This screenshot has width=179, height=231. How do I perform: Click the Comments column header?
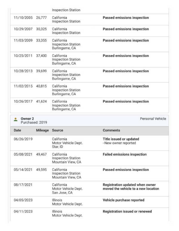pos(111,130)
